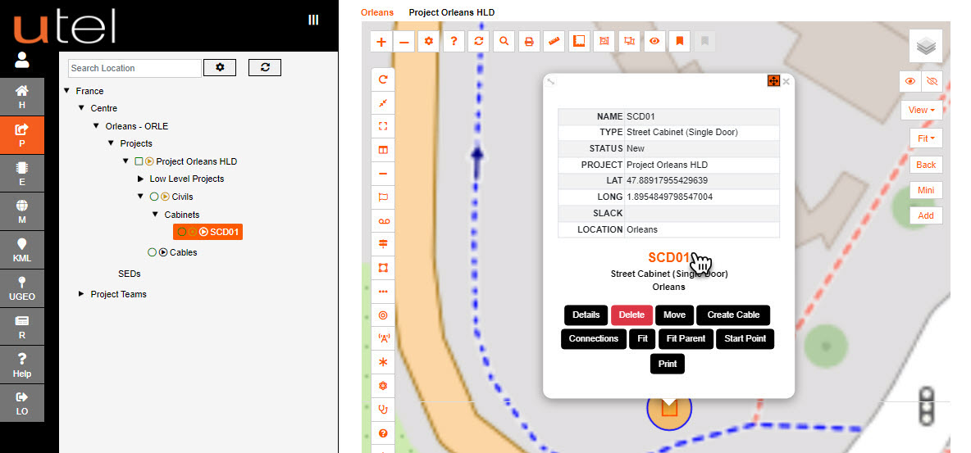Screen dimensions: 971x453
Task: Toggle the green circle beside Civils
Action: pos(154,197)
